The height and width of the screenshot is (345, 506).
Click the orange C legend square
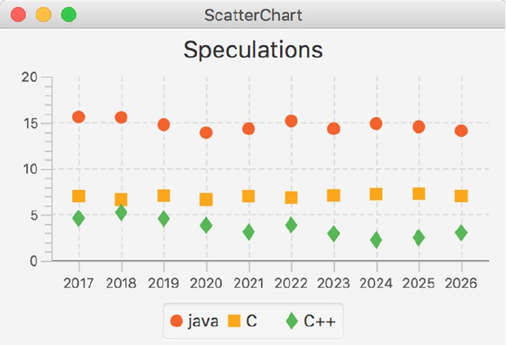click(234, 321)
